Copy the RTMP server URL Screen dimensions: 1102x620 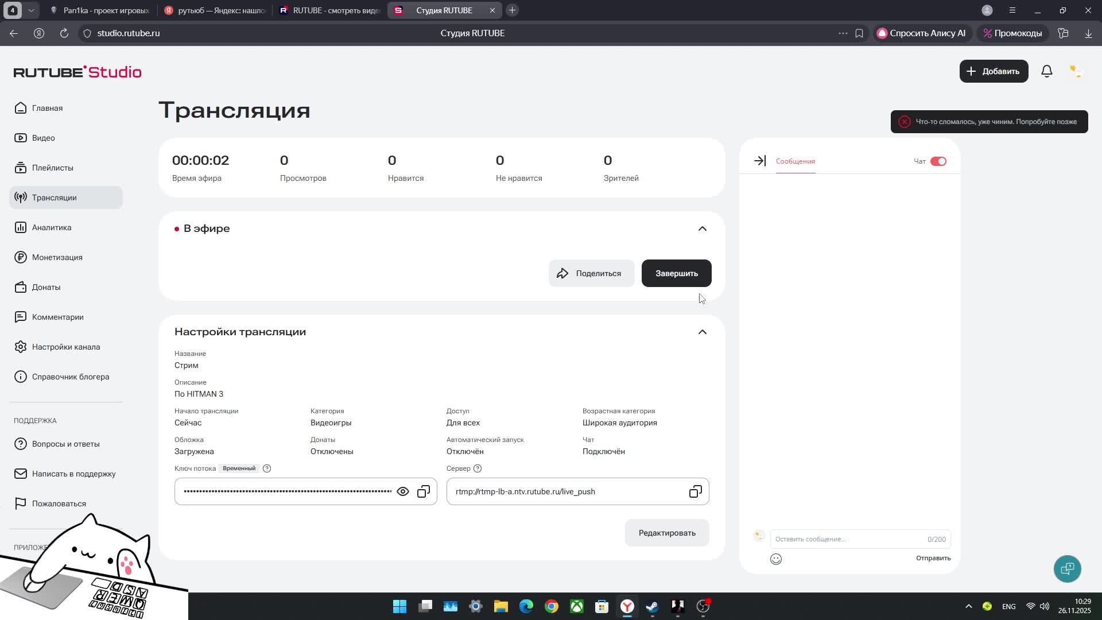tap(695, 491)
